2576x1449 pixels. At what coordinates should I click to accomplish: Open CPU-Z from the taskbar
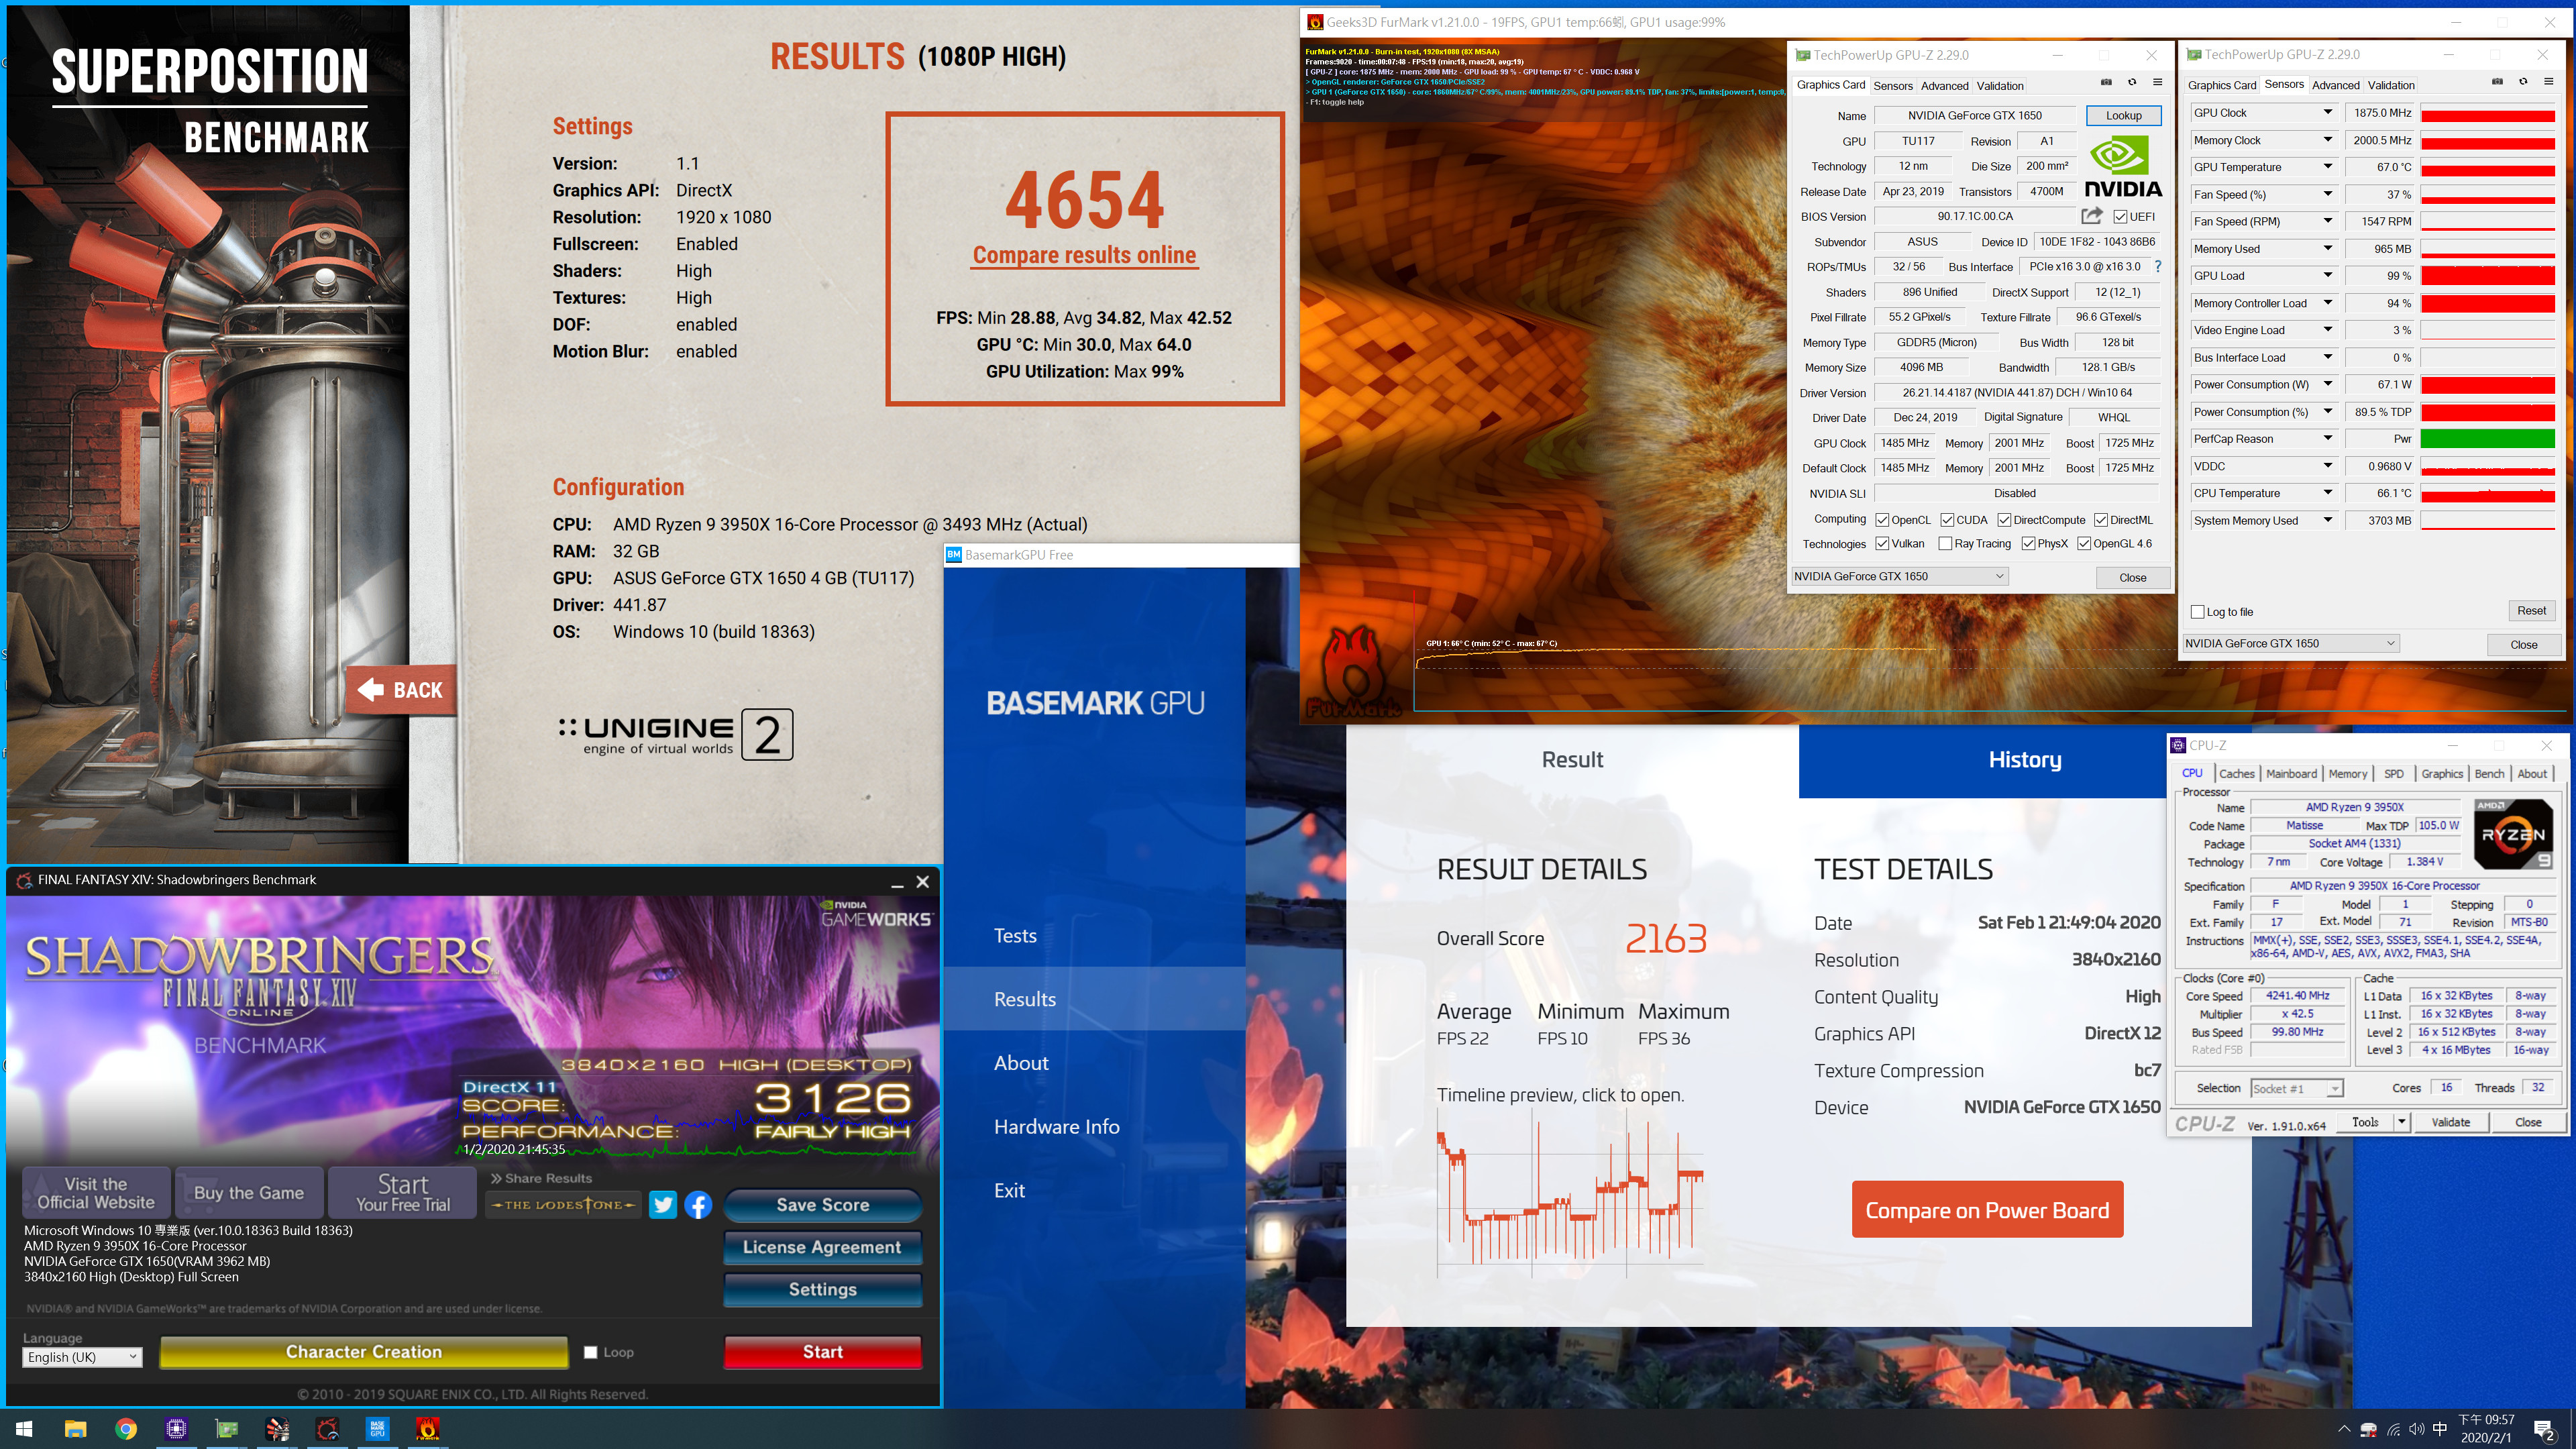coord(176,1428)
